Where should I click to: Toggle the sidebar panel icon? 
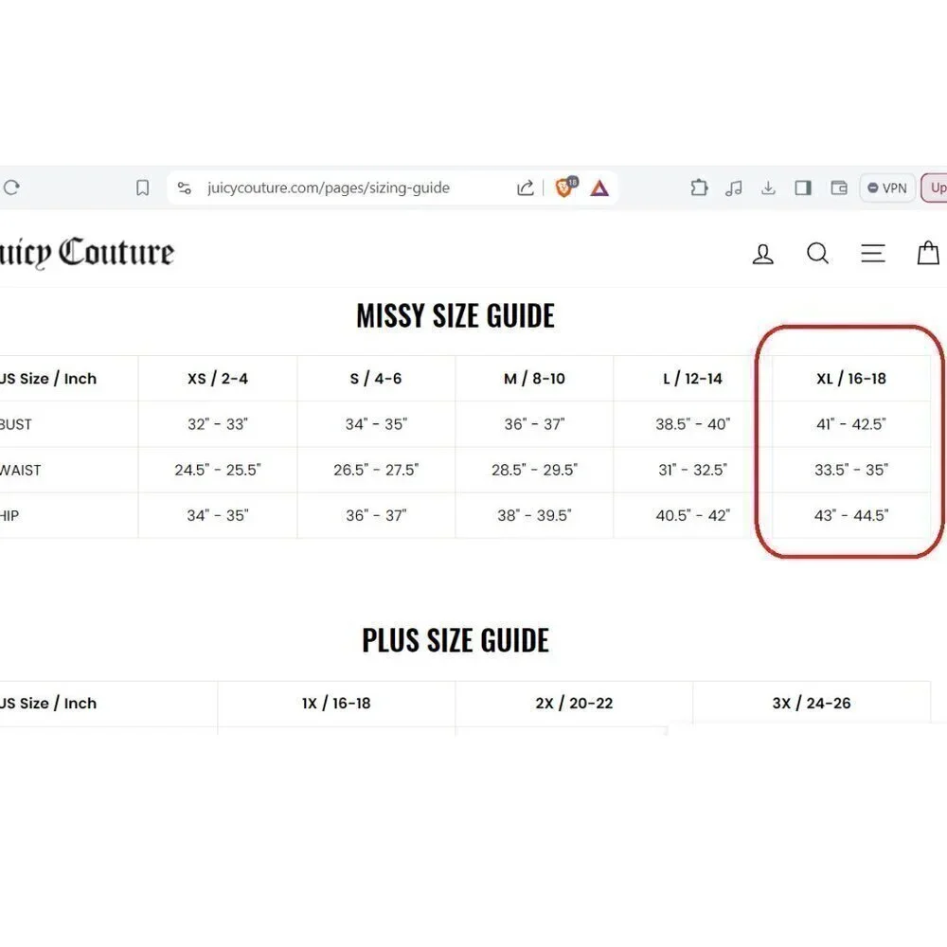(x=803, y=188)
